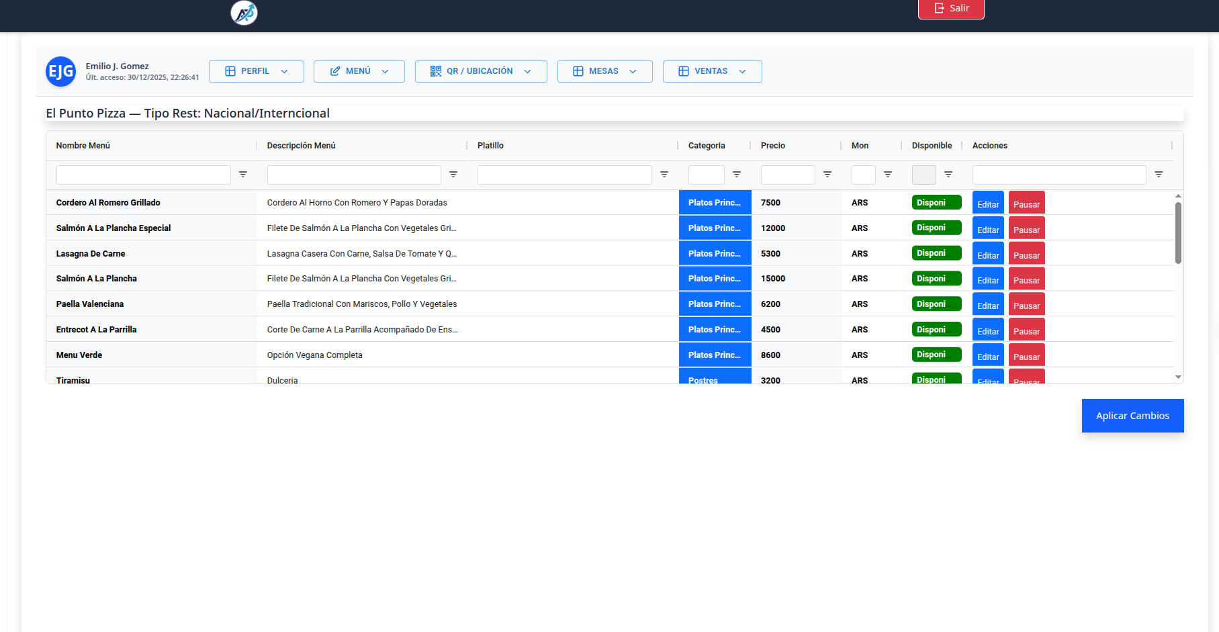The width and height of the screenshot is (1219, 632).
Task: Open the Descripción Menú column filter icon
Action: click(453, 175)
